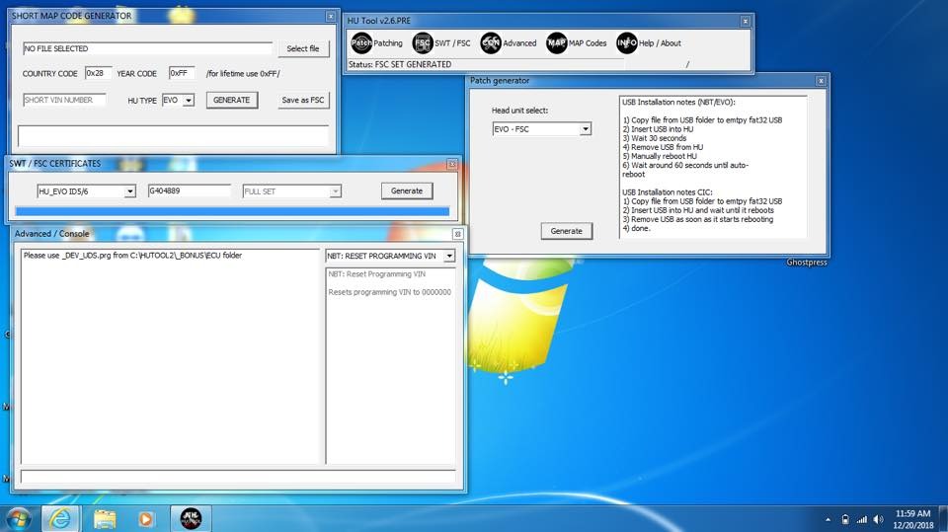Open the HU_EVO ID5/6 dropdown
The height and width of the screenshot is (532, 948).
click(x=129, y=191)
